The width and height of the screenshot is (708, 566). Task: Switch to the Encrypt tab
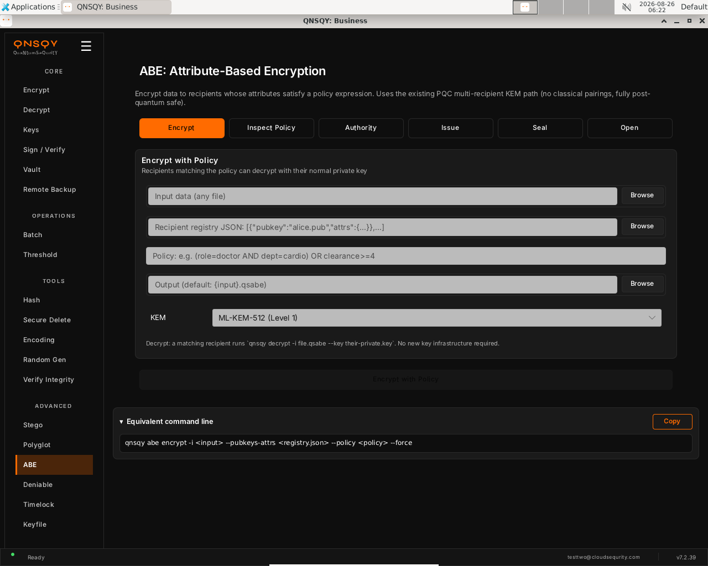click(182, 128)
